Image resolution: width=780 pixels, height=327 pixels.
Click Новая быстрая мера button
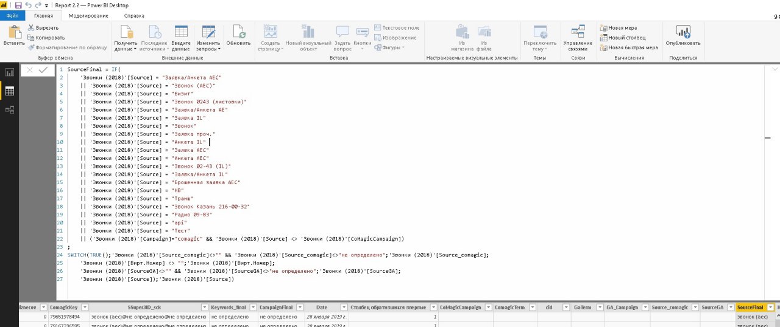pos(629,47)
